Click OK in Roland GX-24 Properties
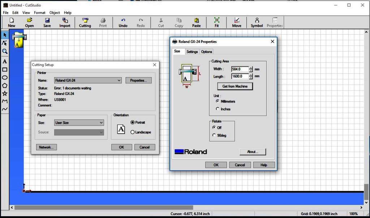This screenshot has width=370, height=218. pos(216,165)
